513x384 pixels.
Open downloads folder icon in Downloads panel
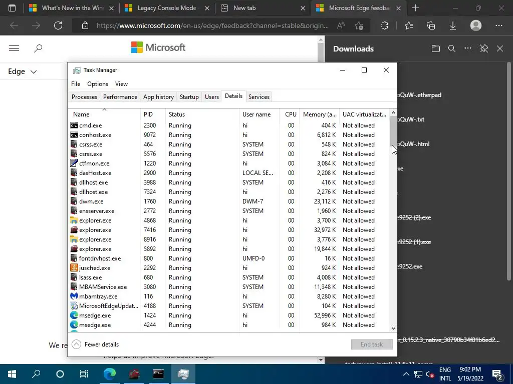[435, 48]
